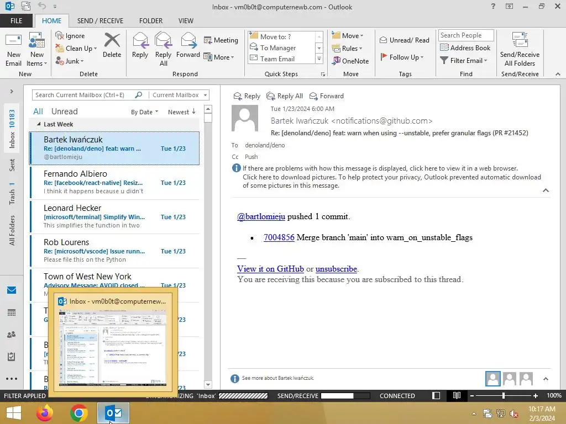Show the Unread messages filter
The height and width of the screenshot is (424, 566).
64,112
